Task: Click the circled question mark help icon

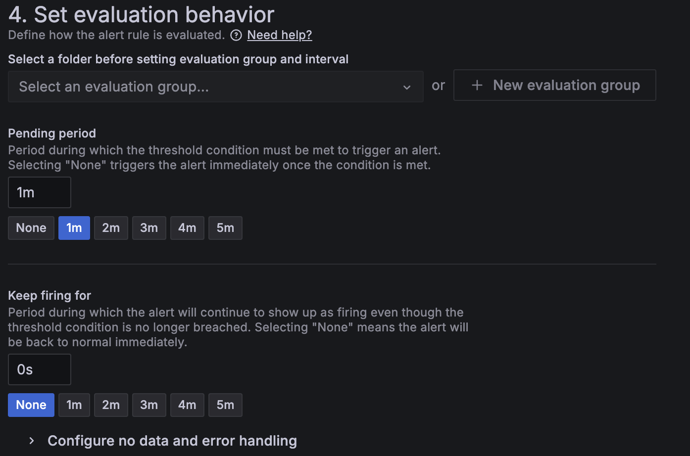Action: pos(236,35)
